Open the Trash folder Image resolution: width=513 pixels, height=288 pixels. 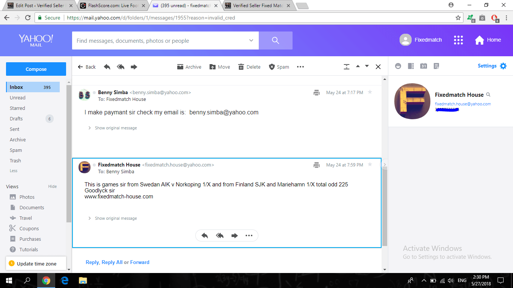point(15,160)
